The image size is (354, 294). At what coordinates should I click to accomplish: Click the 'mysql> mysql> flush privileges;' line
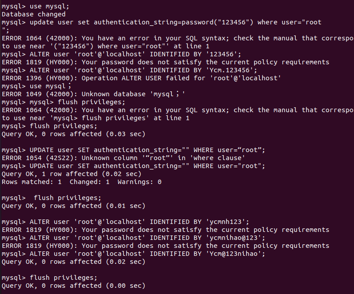click(x=64, y=102)
